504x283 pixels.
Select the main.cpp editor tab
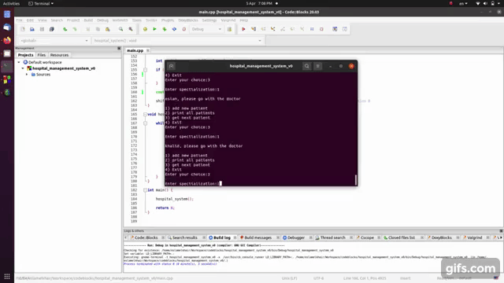click(x=135, y=50)
